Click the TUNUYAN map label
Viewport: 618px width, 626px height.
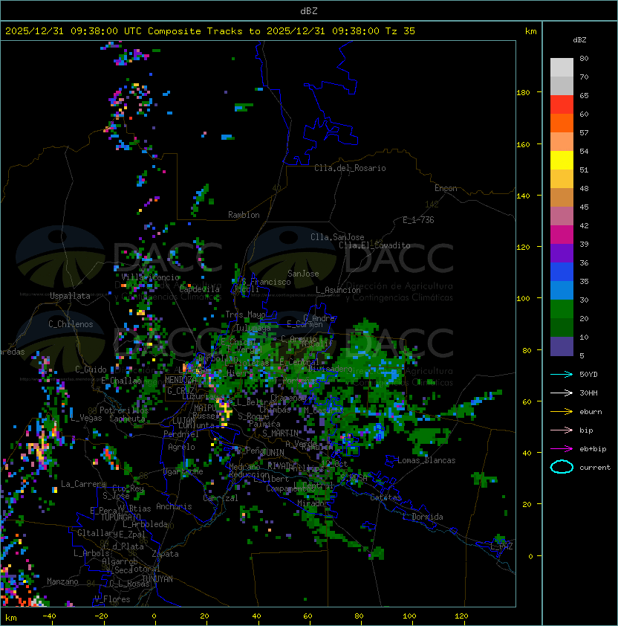(157, 579)
